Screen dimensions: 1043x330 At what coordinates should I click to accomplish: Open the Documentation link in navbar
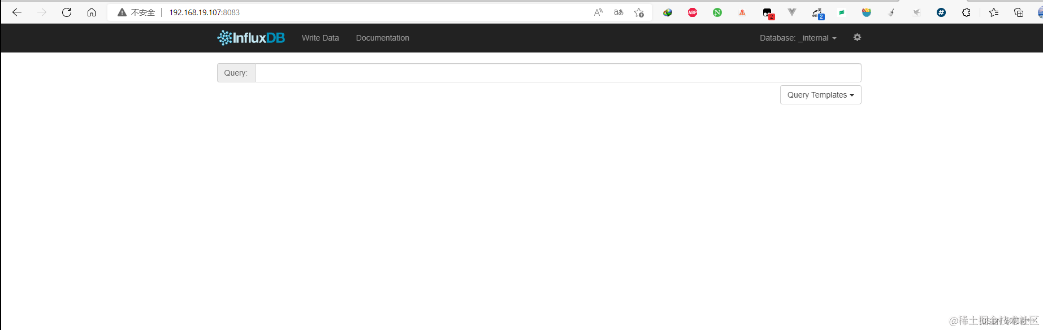[382, 38]
